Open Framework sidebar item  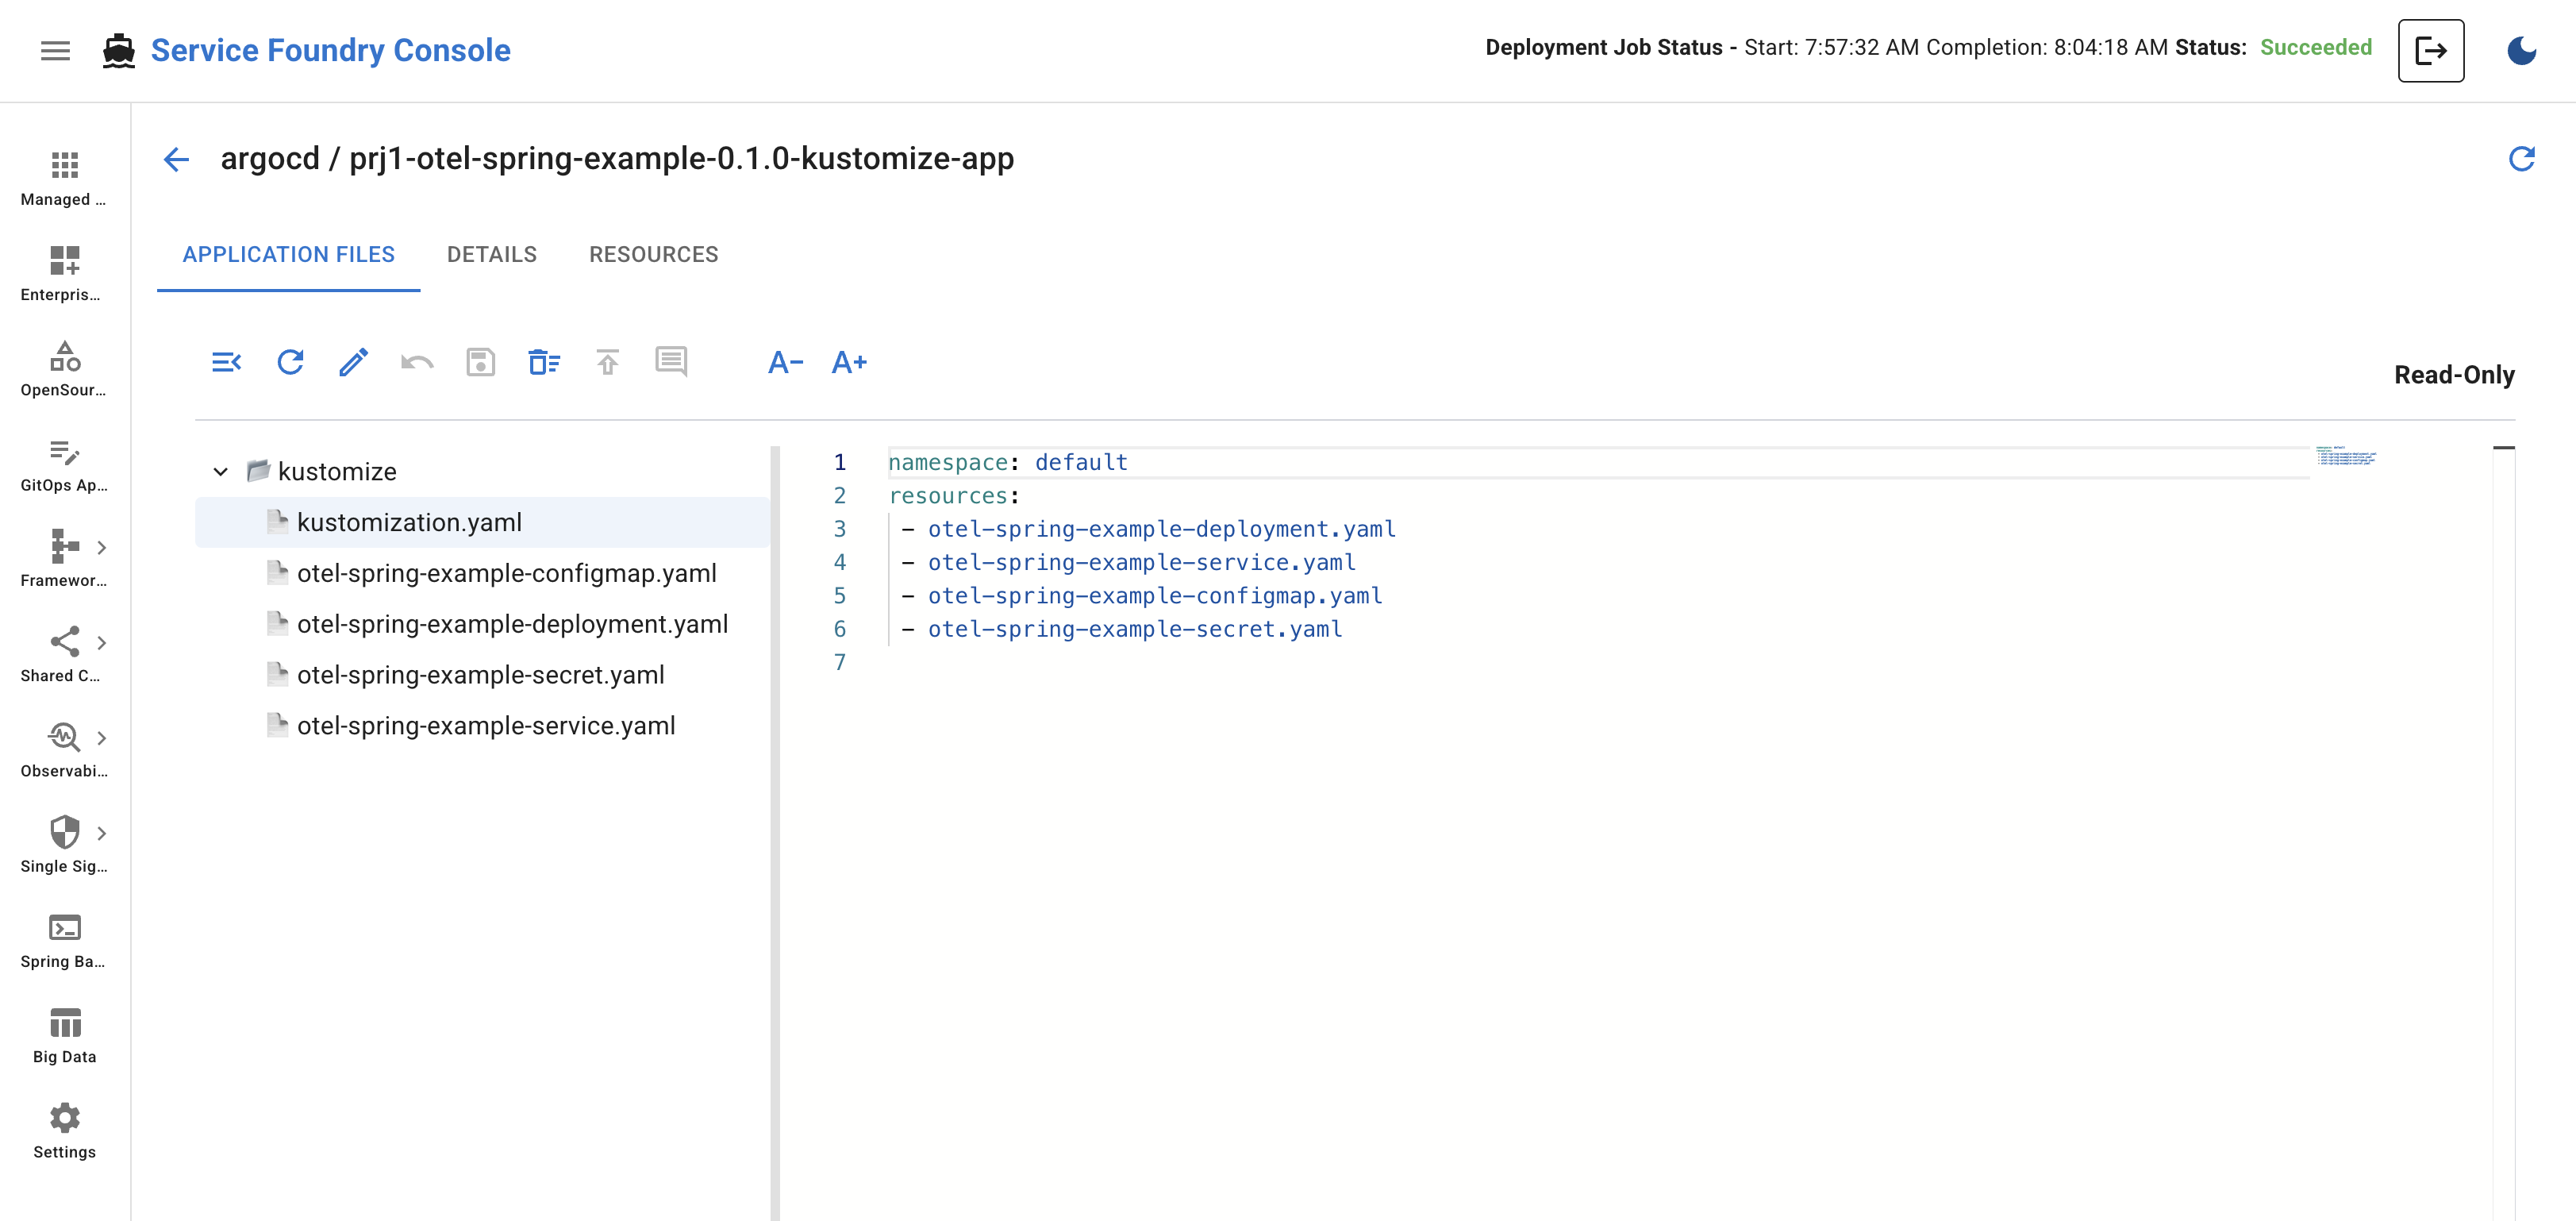click(64, 559)
